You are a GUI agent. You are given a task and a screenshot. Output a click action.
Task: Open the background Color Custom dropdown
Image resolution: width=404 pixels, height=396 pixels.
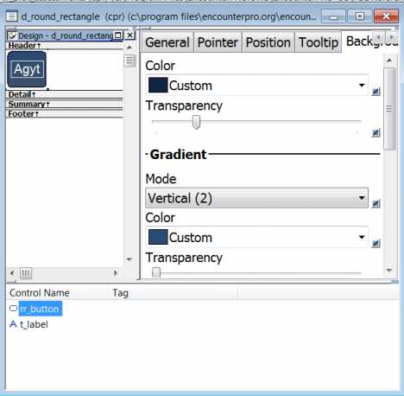(x=256, y=86)
